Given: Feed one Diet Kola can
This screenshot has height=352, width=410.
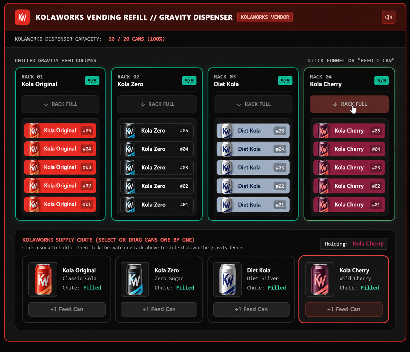Looking at the screenshot, I should point(251,309).
